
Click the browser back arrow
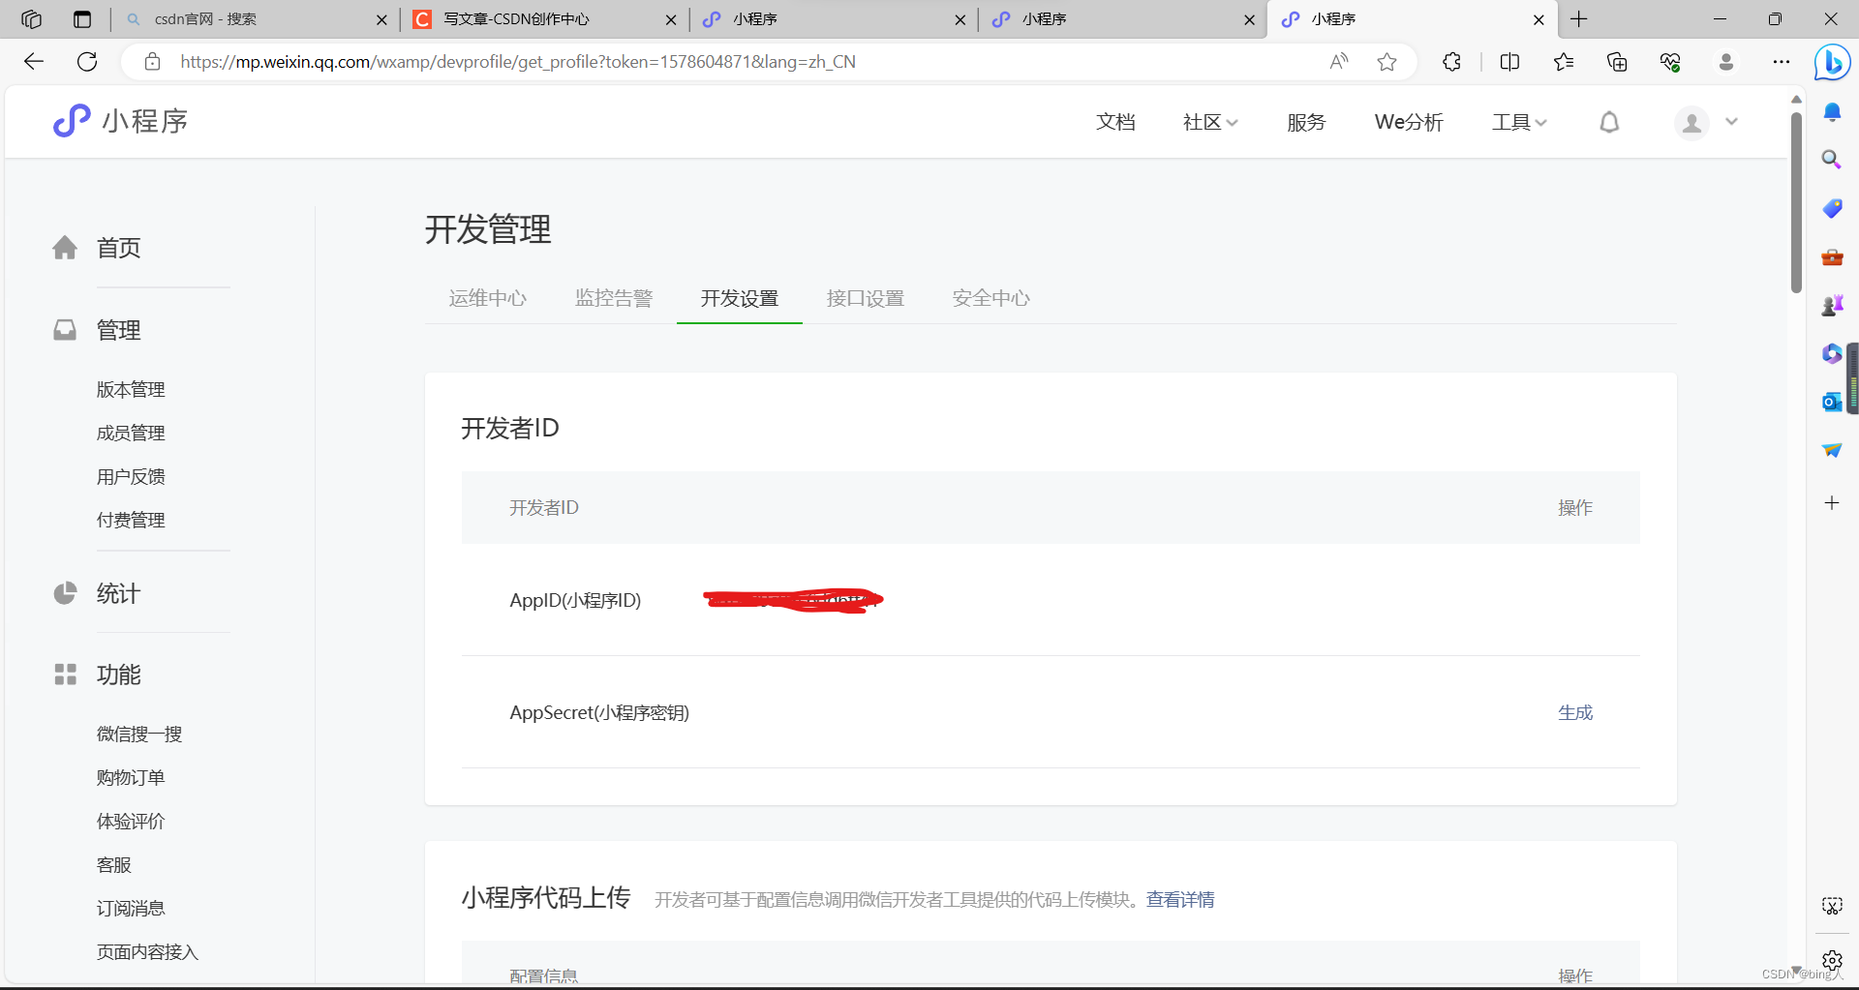34,62
